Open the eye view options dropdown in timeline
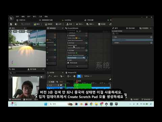Screen dimensions: 162x122 click(x=56, y=76)
